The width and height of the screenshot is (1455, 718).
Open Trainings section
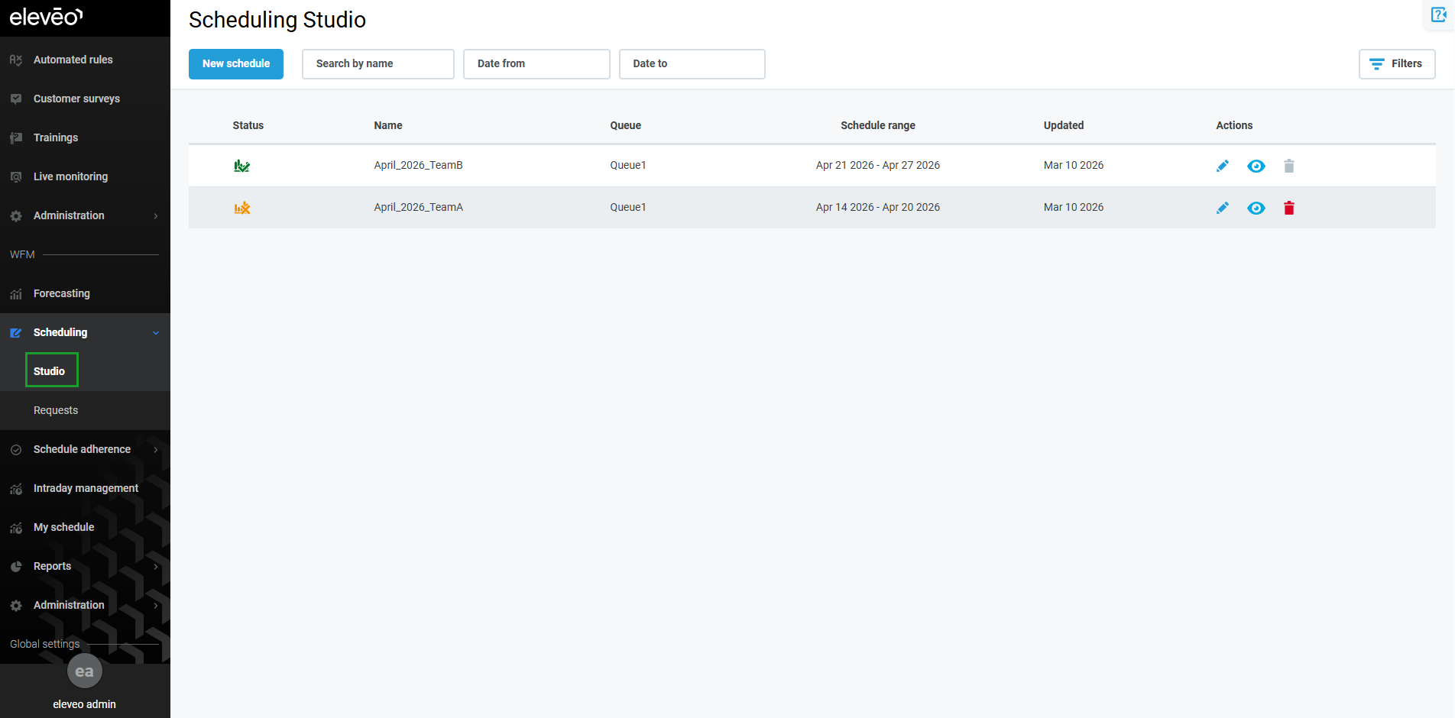(56, 137)
